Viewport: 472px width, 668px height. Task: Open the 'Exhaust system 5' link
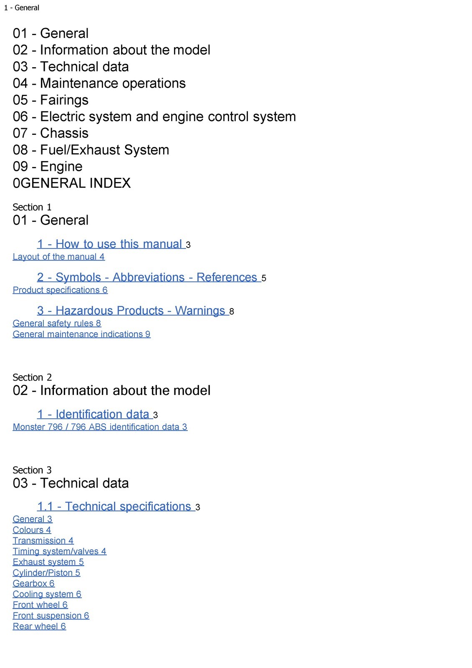pyautogui.click(x=48, y=562)
